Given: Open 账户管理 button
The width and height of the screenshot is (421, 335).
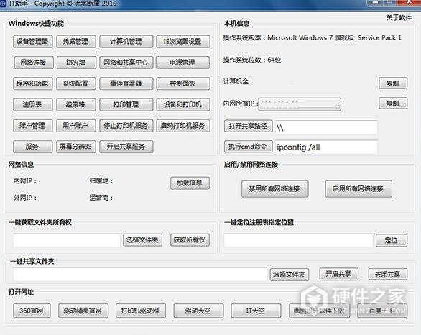Looking at the screenshot, I should (32, 126).
